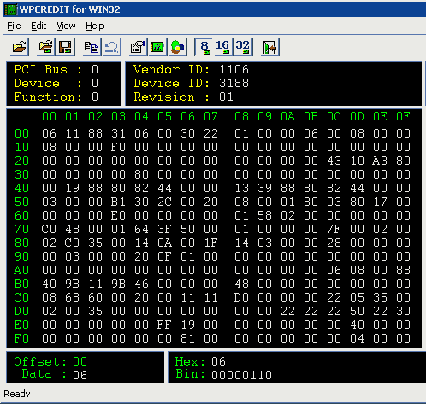Click the green chip board icon
The width and height of the screenshot is (426, 404).
tap(157, 47)
